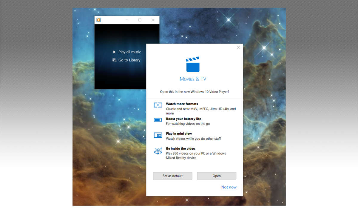Minimize the Windows Media Player window

coord(127,20)
